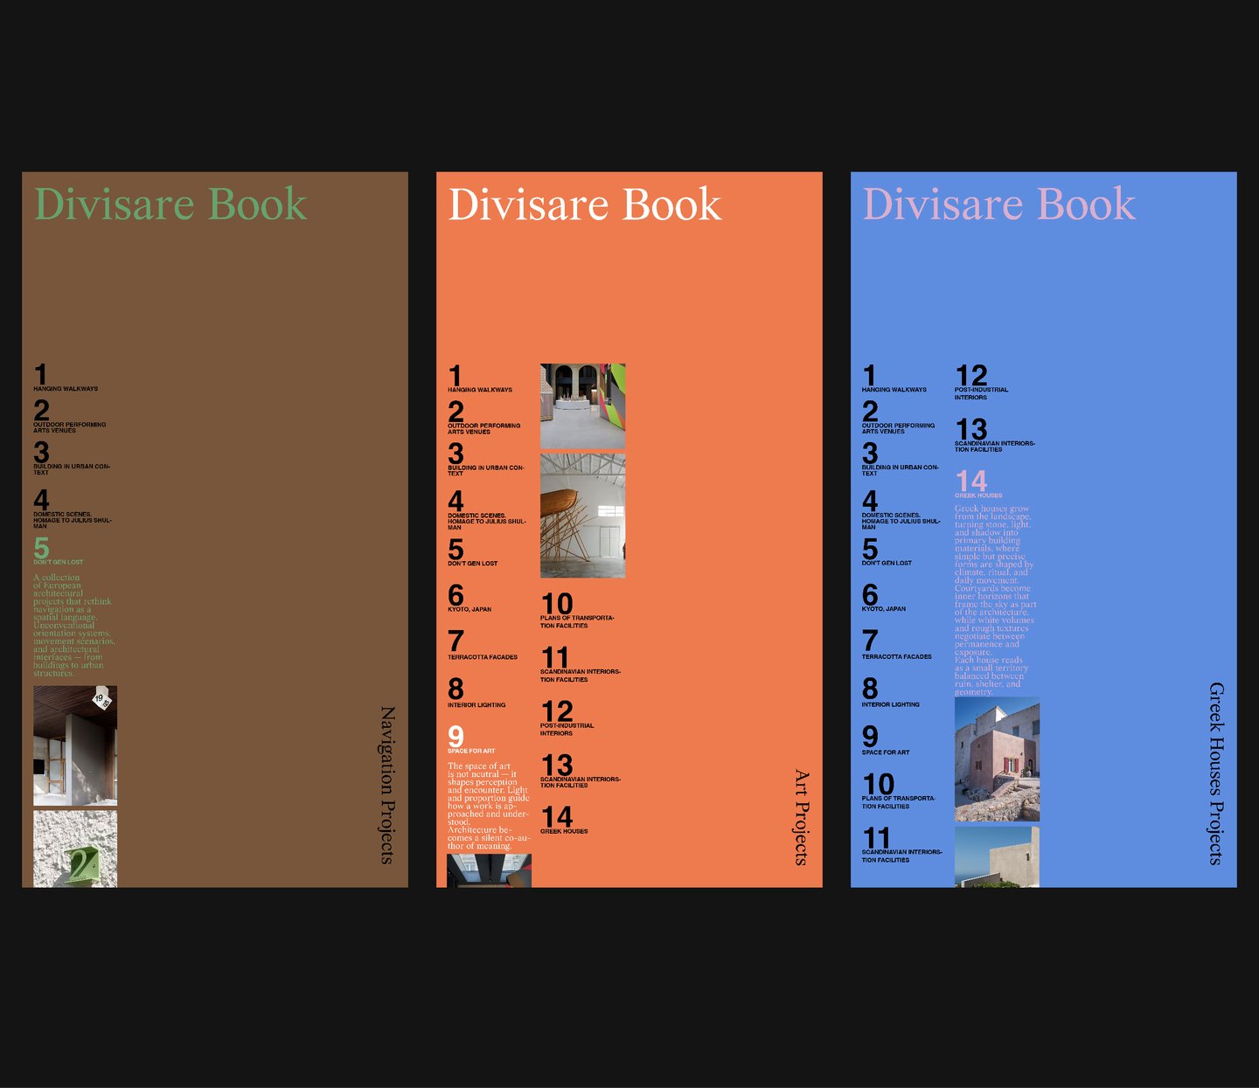Click the vertical "Art Projects" label
Viewport: 1259px width, 1088px height.
pos(802,817)
